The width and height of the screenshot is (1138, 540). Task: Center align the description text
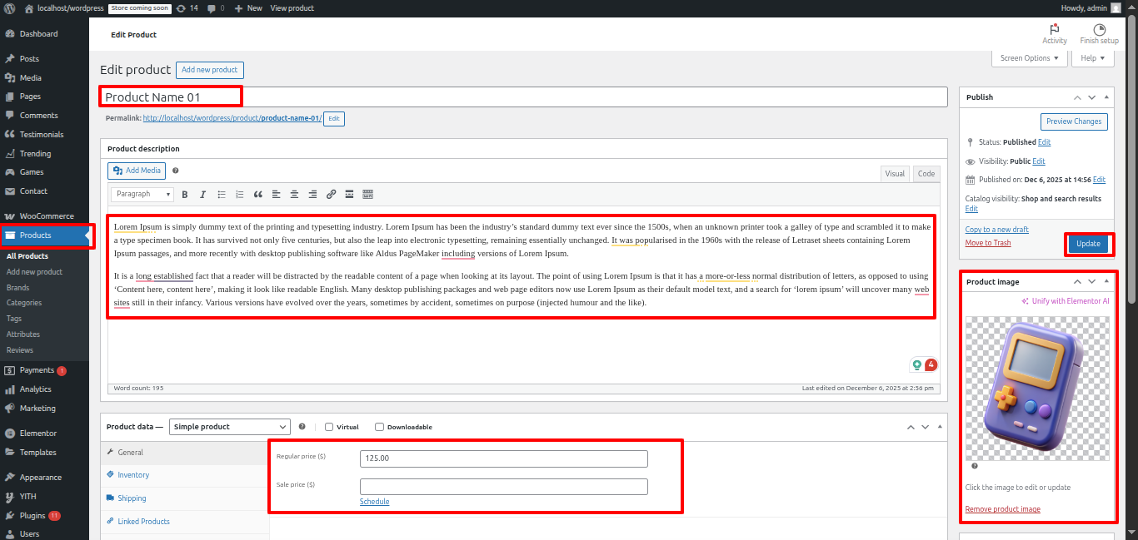click(294, 195)
